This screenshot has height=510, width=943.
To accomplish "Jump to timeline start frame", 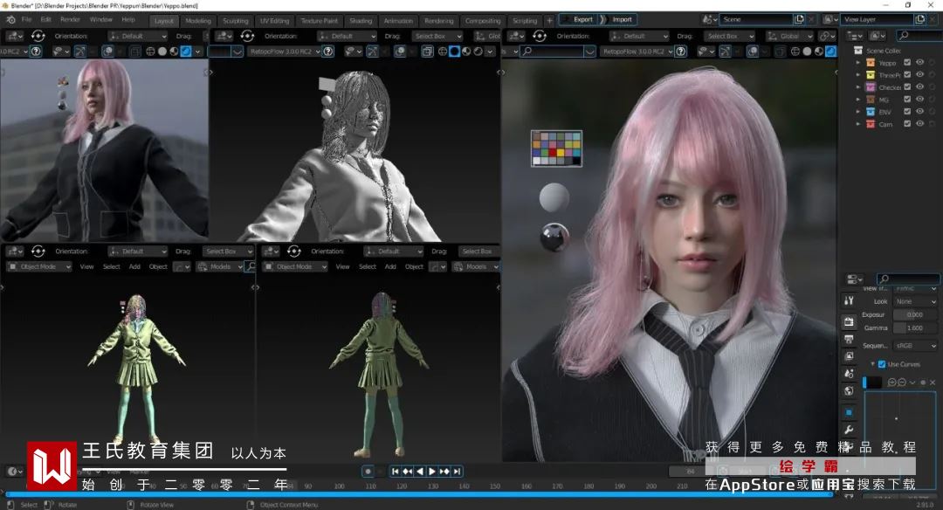I will coord(396,472).
